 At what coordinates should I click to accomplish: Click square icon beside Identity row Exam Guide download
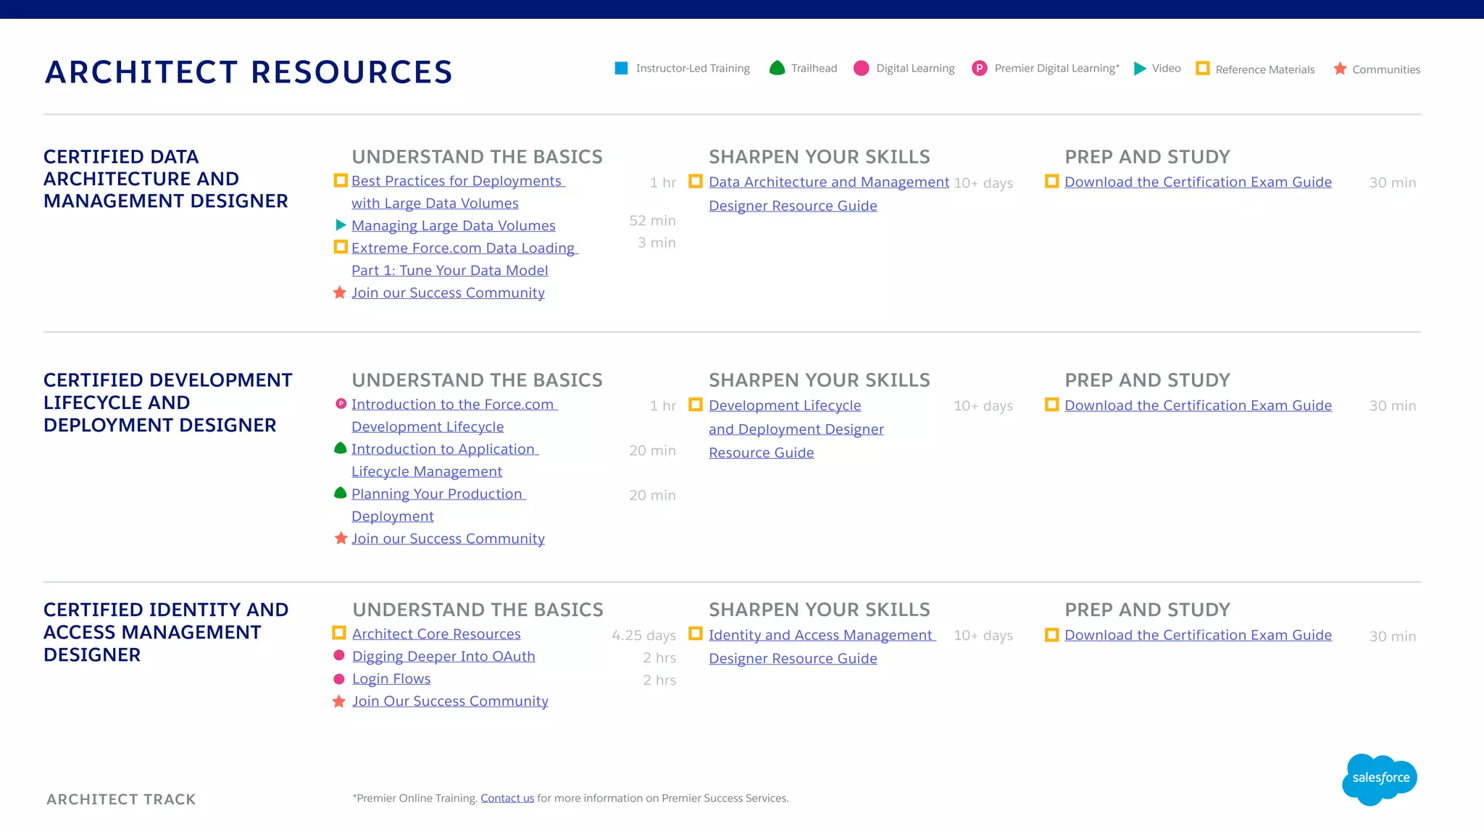coord(1052,635)
